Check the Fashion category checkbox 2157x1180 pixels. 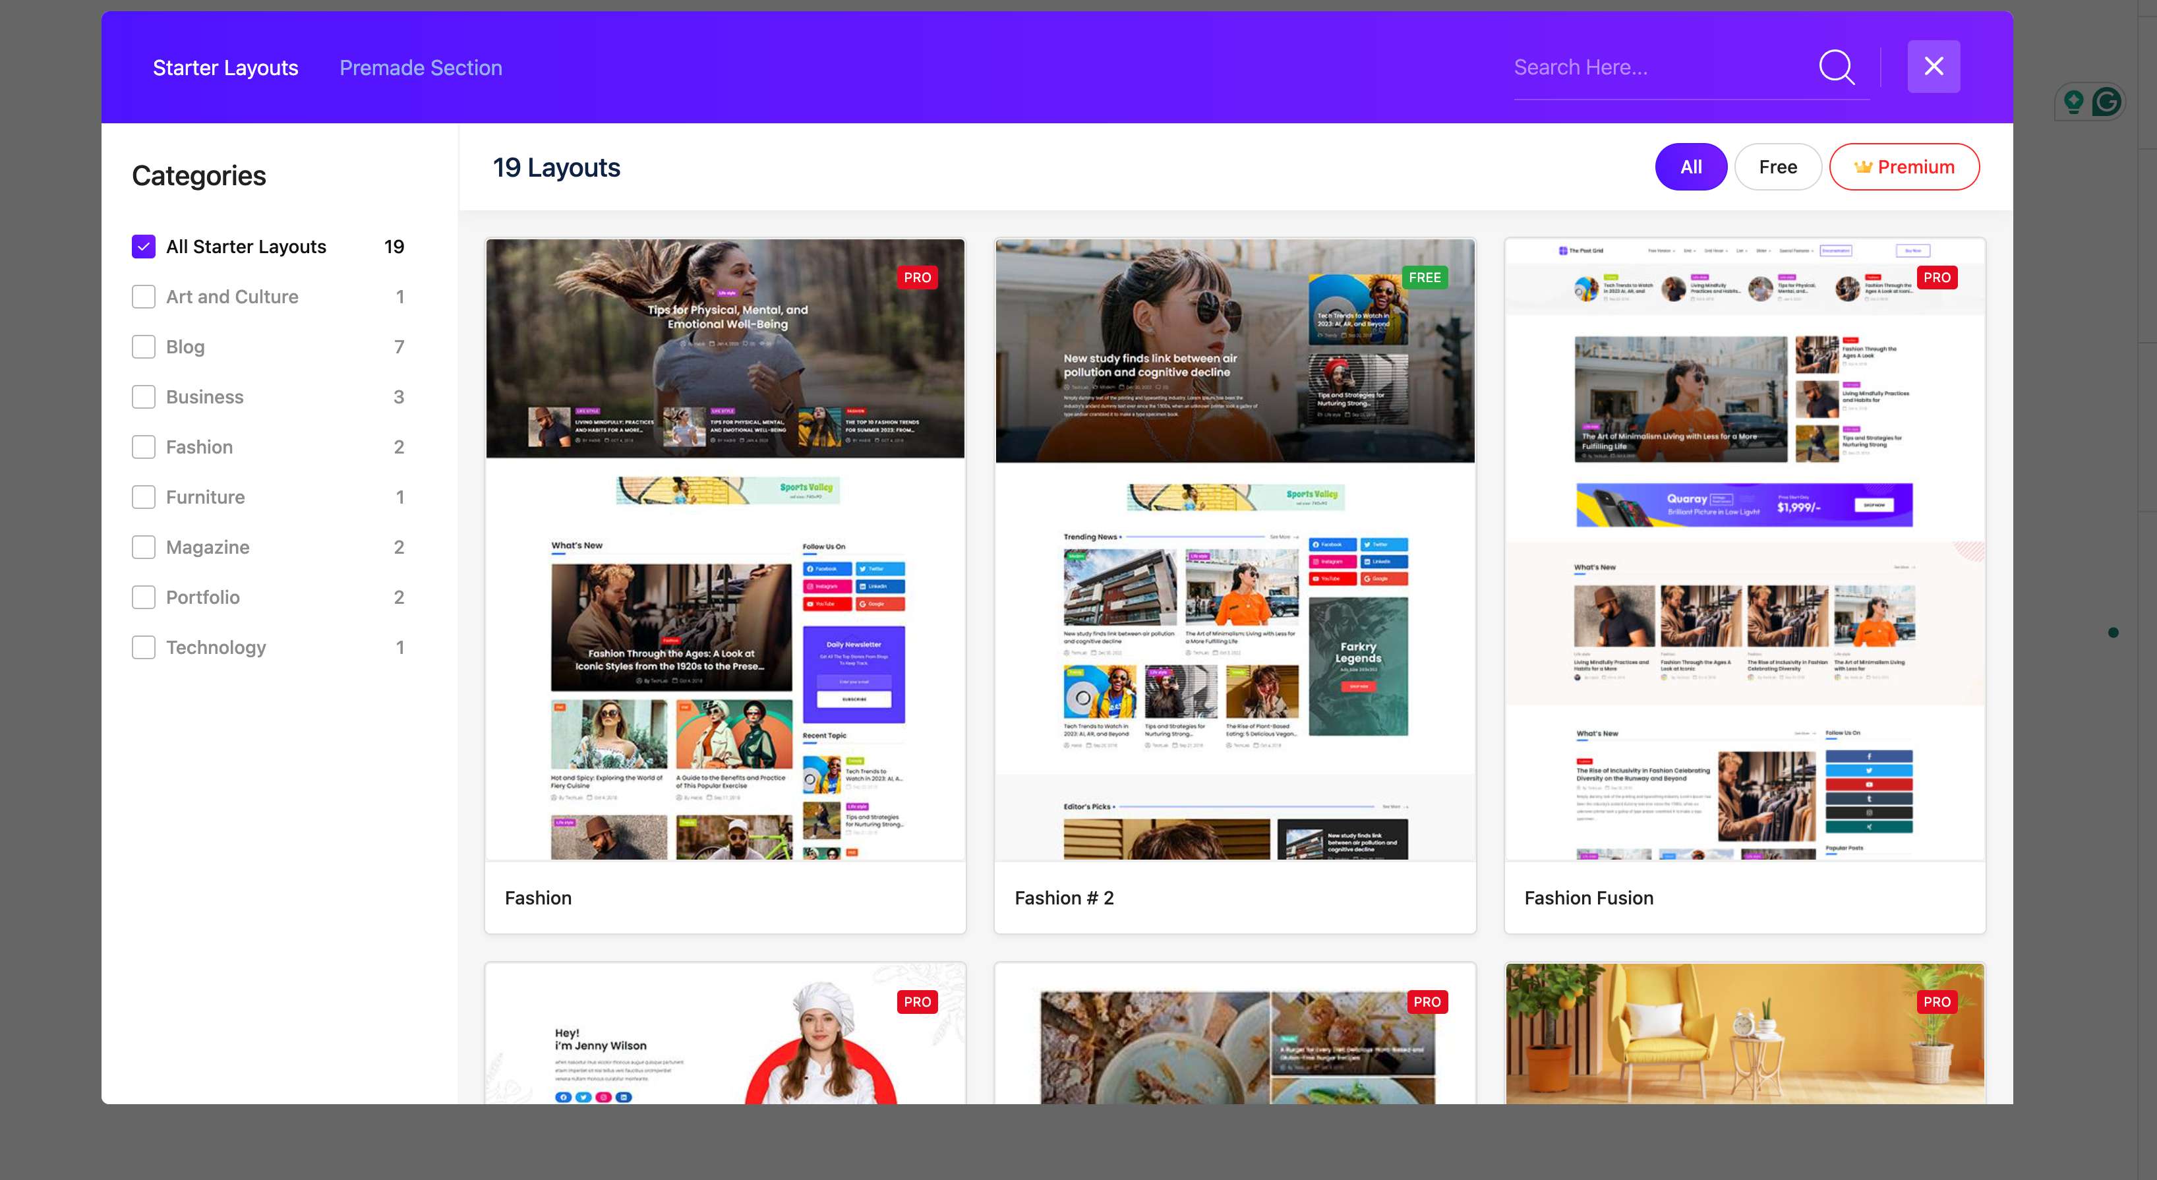click(143, 447)
